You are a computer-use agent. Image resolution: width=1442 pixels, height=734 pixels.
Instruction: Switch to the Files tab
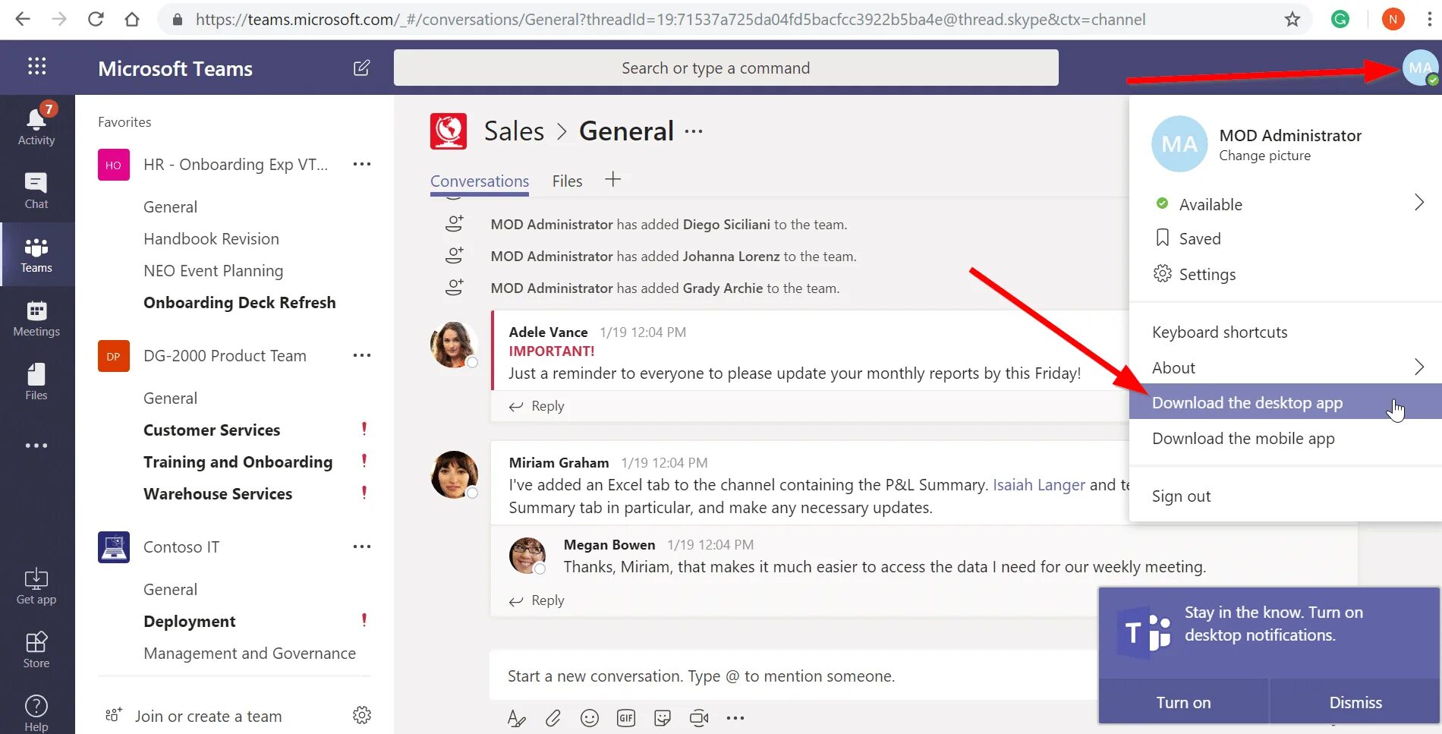(567, 181)
